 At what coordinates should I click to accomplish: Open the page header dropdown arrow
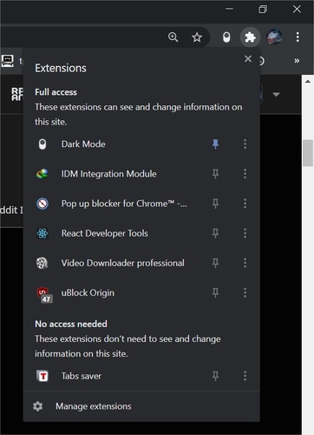tap(276, 95)
